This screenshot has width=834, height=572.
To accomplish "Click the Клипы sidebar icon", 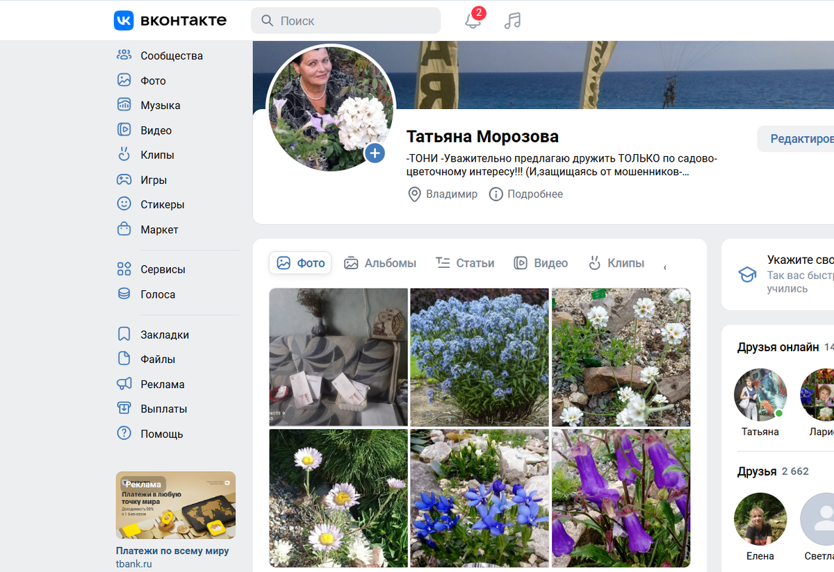I will (124, 155).
